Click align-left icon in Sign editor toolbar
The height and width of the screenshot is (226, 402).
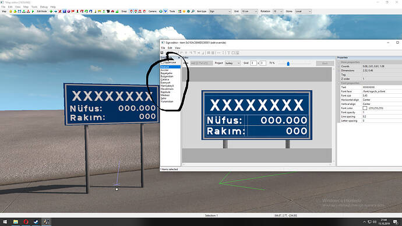tap(182, 53)
